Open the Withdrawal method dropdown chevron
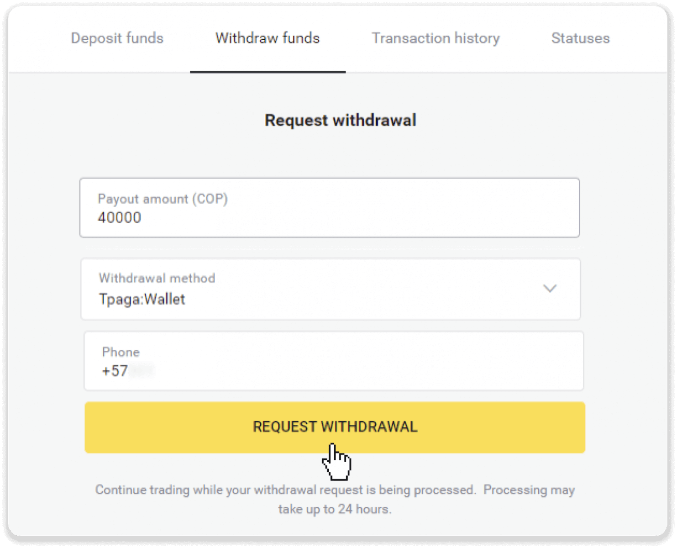The width and height of the screenshot is (677, 548). 550,289
